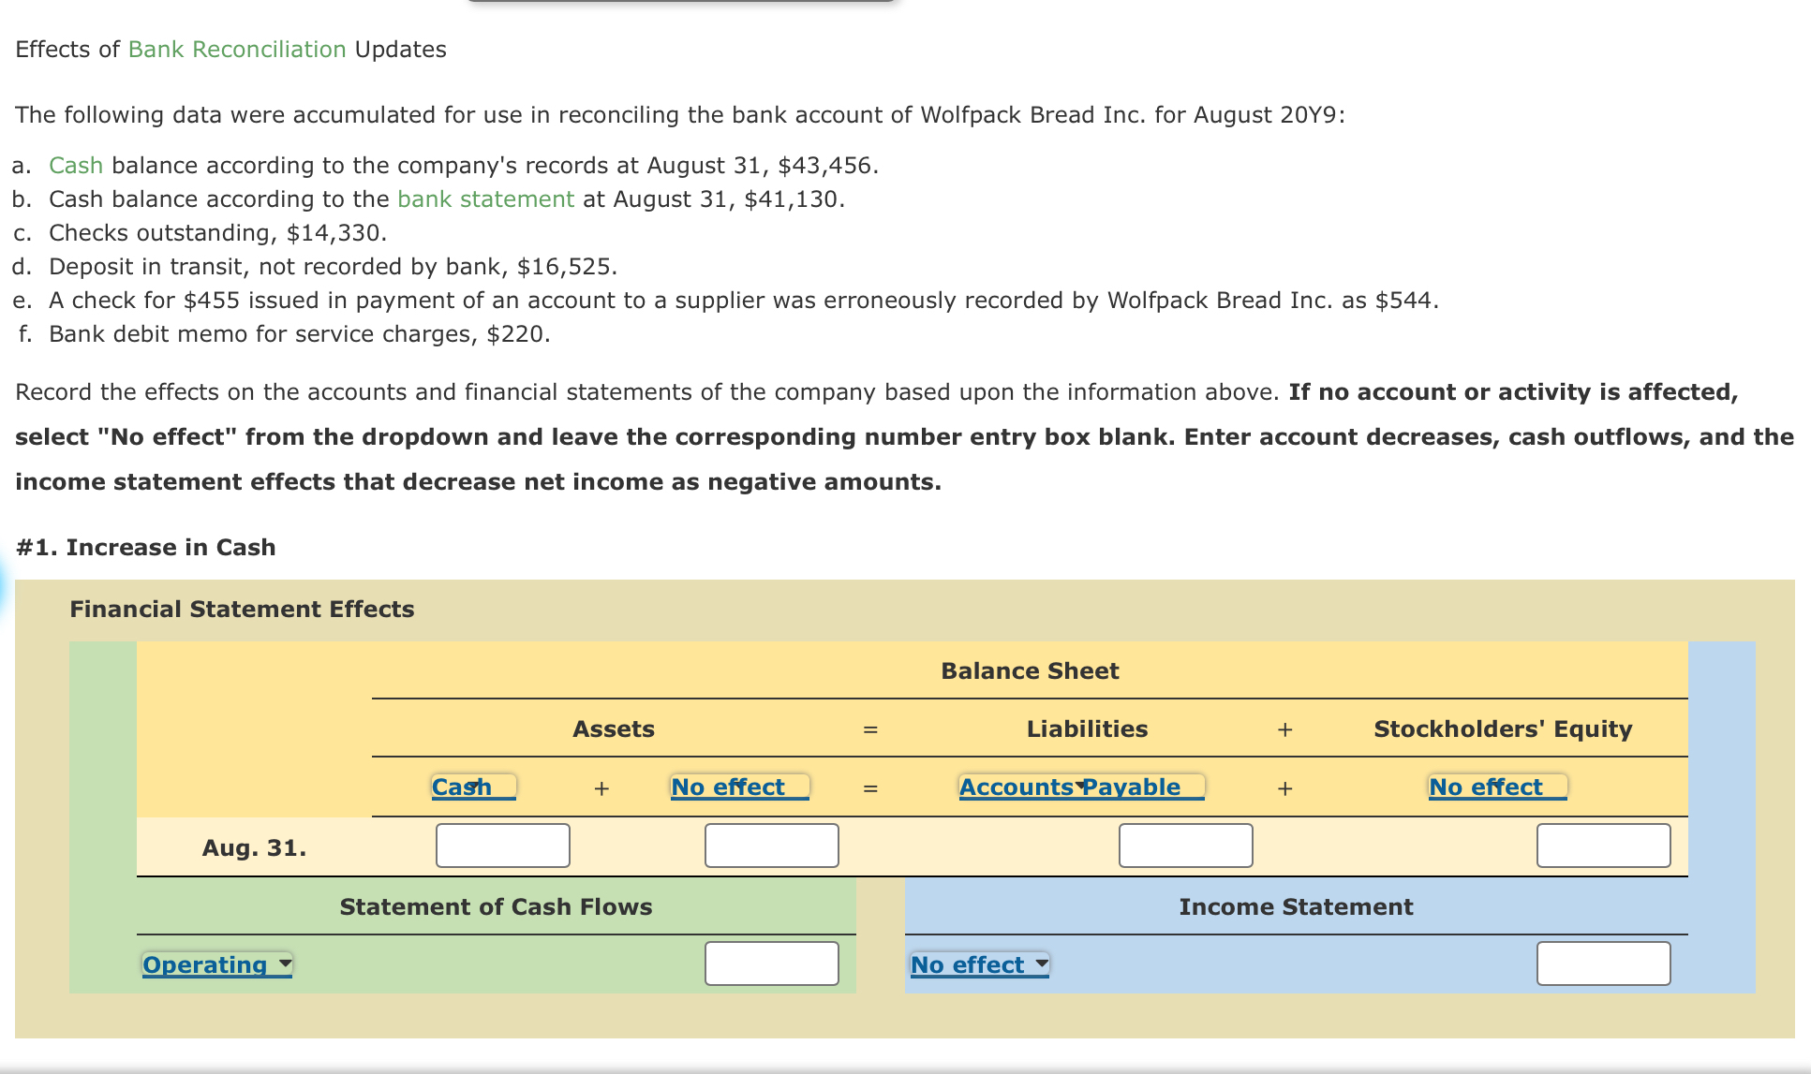Screen dimensions: 1811x1074
Task: Click the Cash amount entry box on Aug. 31 row
Action: click(502, 846)
